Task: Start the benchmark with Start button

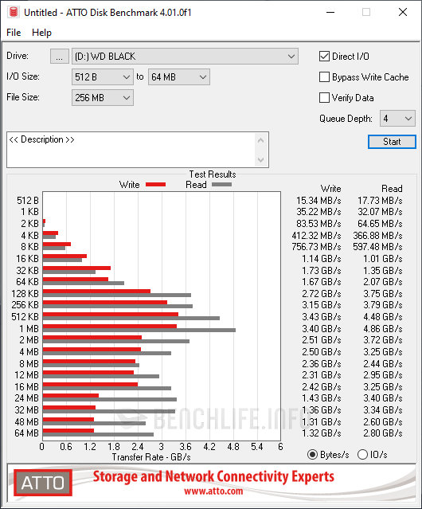Action: [392, 142]
